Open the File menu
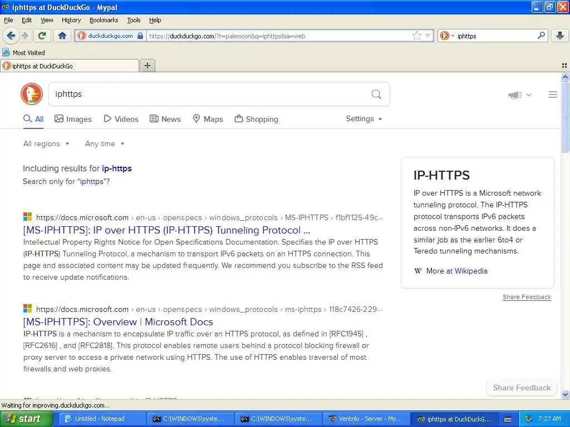 click(8, 20)
